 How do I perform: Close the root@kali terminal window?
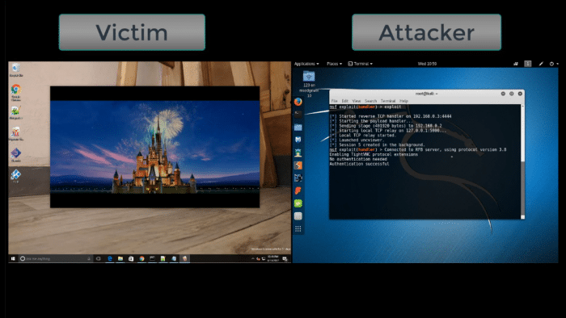[x=520, y=94]
